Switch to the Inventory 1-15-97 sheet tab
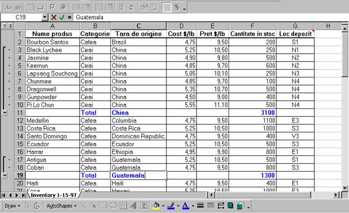This screenshot has height=213, width=349. 53,195
